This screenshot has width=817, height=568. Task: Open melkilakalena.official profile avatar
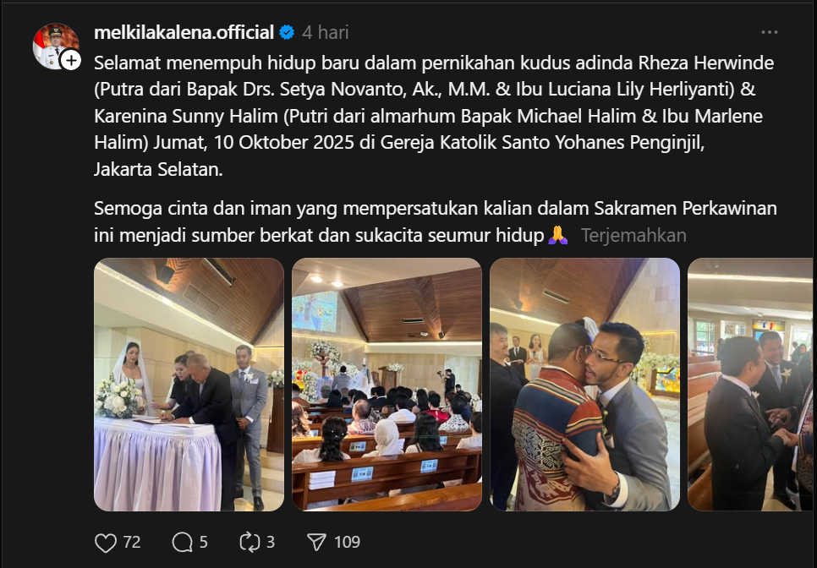(x=56, y=46)
